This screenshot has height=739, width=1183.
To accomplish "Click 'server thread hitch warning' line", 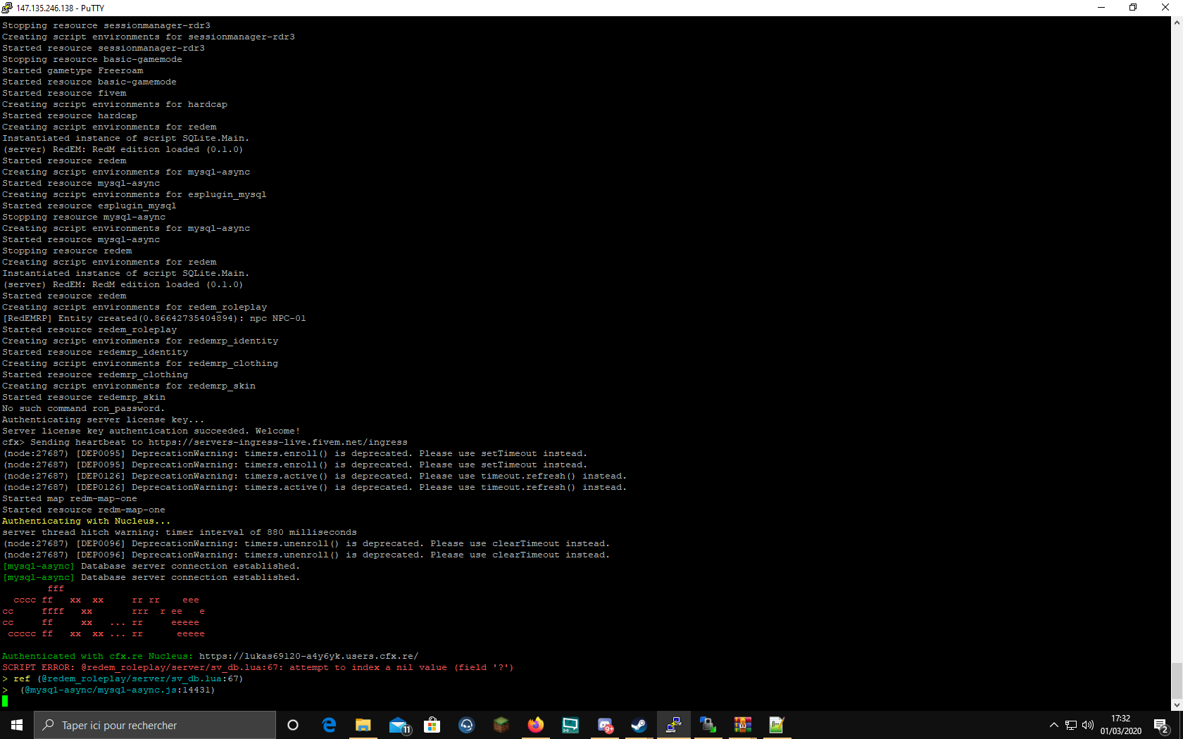I will coord(180,532).
